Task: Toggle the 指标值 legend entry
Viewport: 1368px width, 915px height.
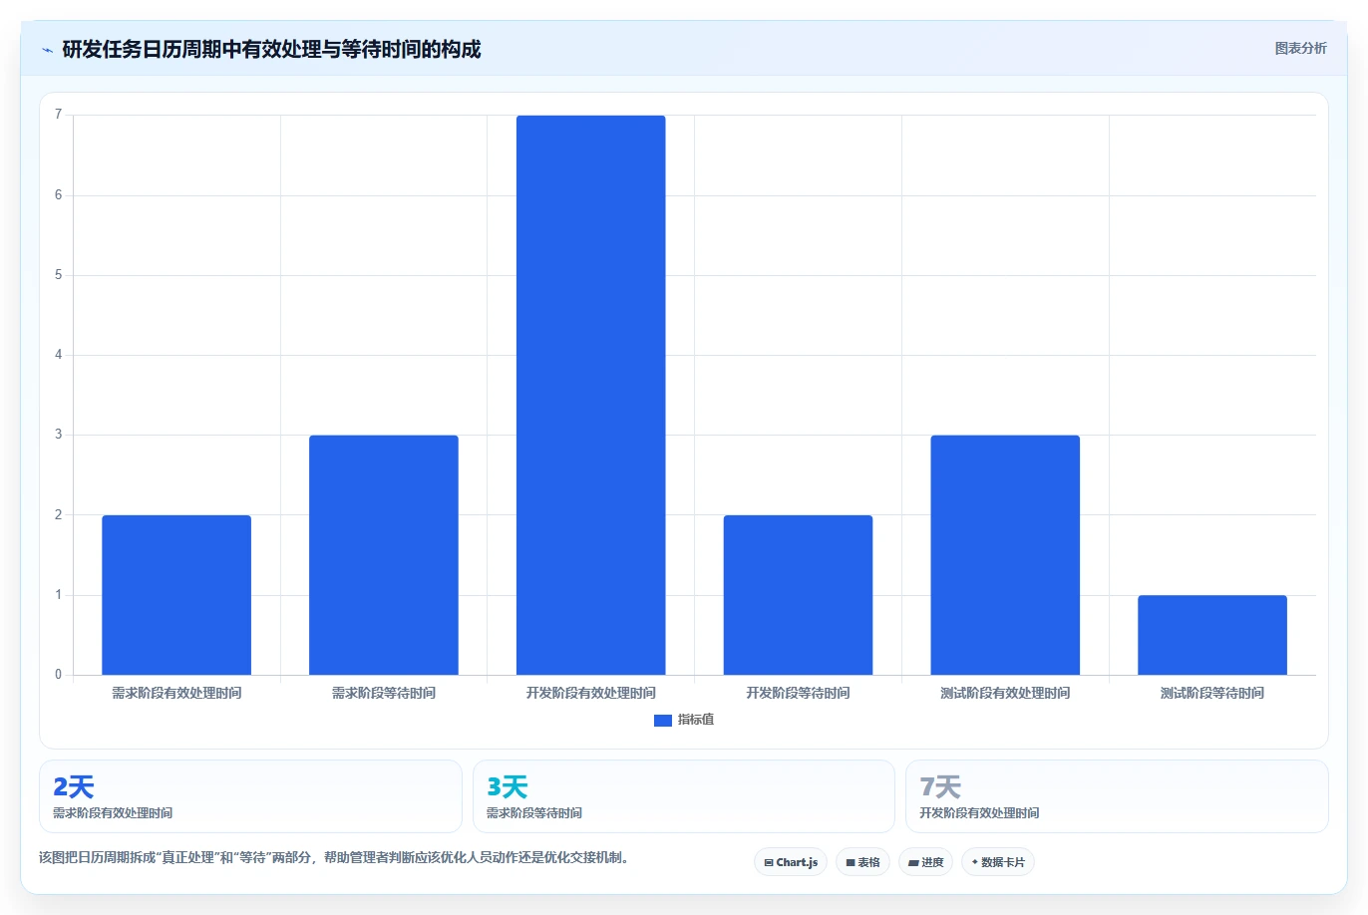Action: [x=684, y=720]
